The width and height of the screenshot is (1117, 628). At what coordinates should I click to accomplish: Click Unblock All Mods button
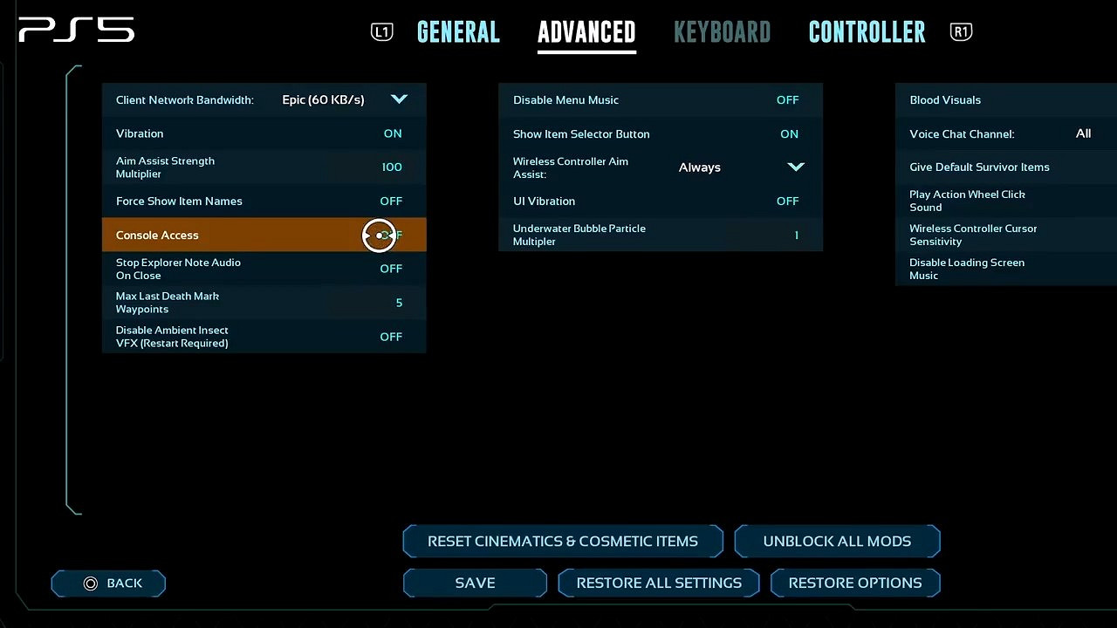coord(837,541)
